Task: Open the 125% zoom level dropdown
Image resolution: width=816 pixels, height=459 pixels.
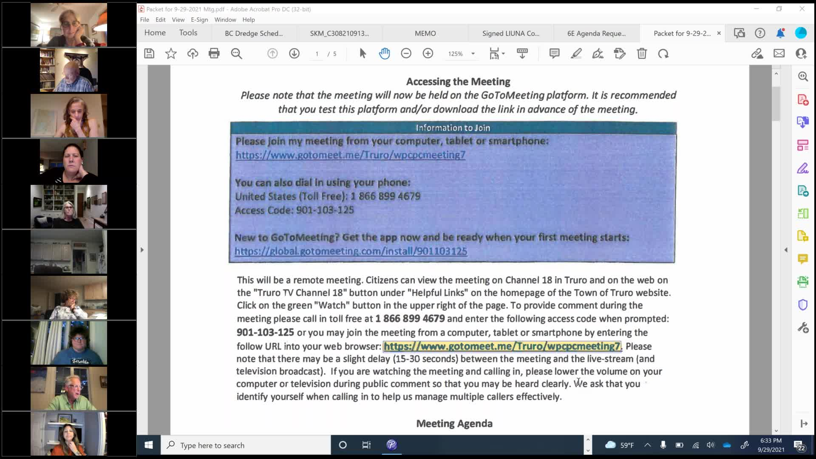Action: click(473, 54)
